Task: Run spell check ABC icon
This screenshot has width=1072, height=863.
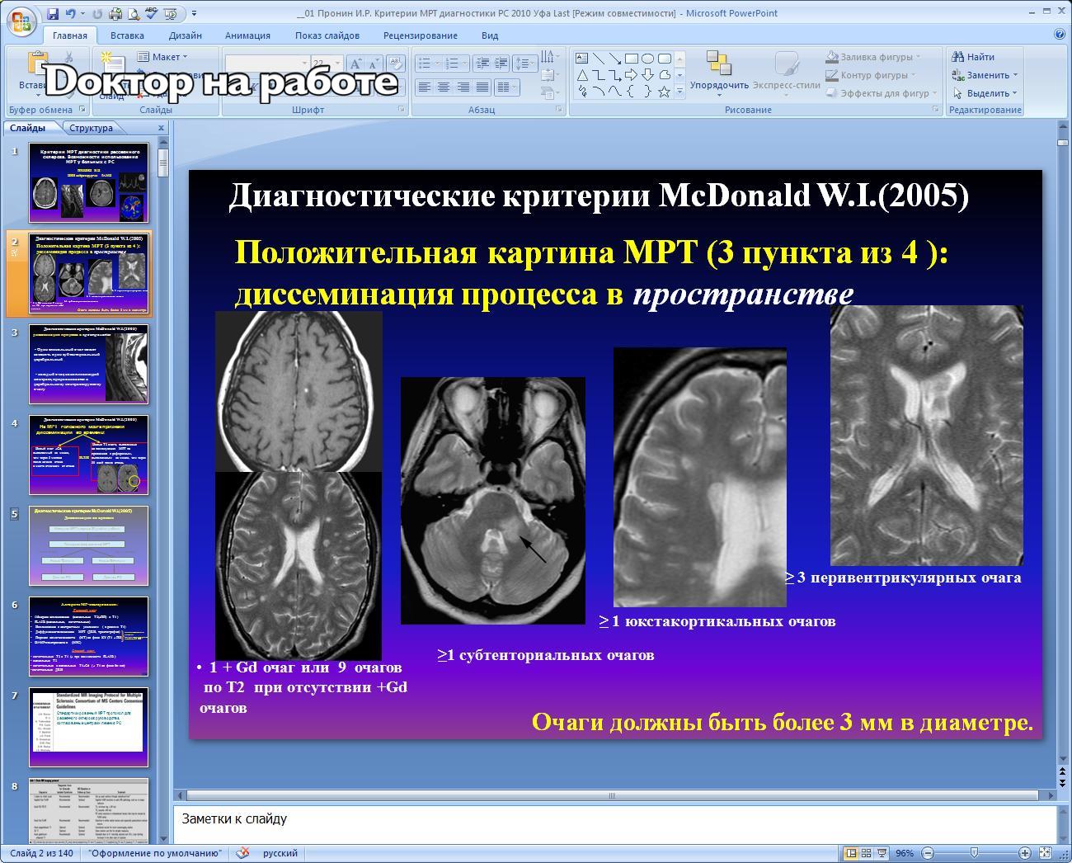Action: [152, 14]
